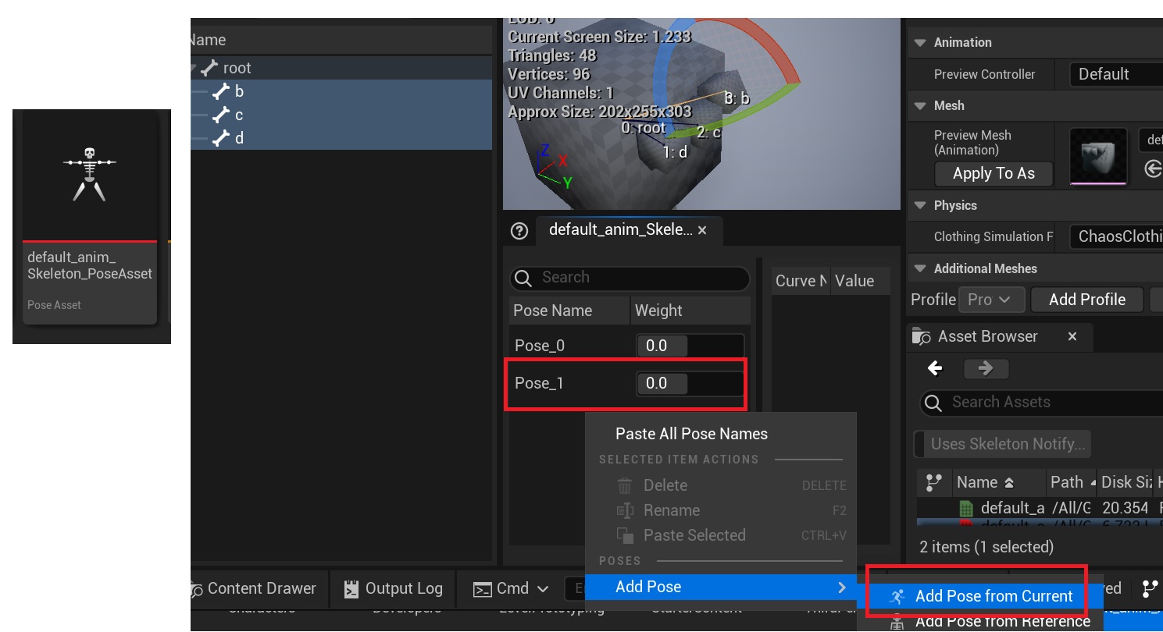Click the Apply To As button
The image size is (1163, 632).
994,173
